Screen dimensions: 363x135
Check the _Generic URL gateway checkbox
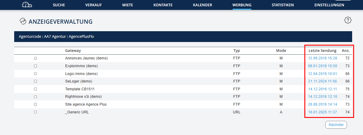coord(35,112)
